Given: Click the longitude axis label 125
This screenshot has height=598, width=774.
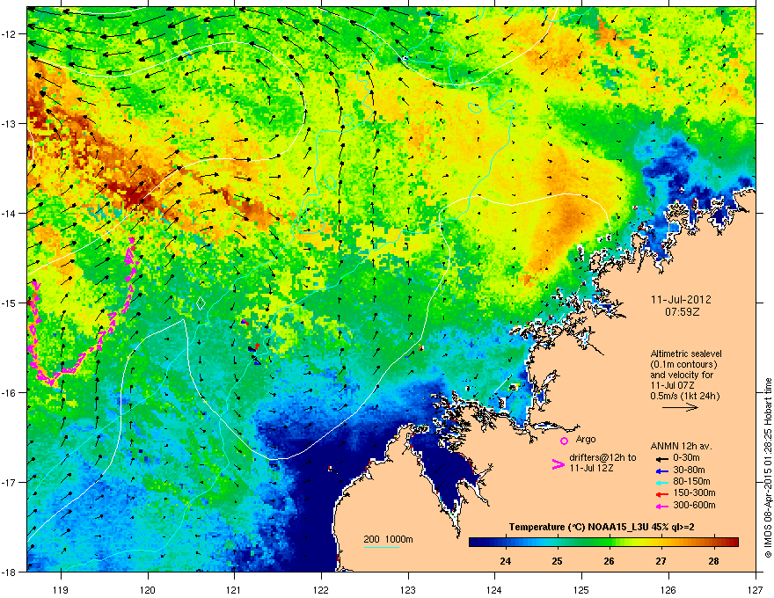Looking at the screenshot, I should pos(582,589).
